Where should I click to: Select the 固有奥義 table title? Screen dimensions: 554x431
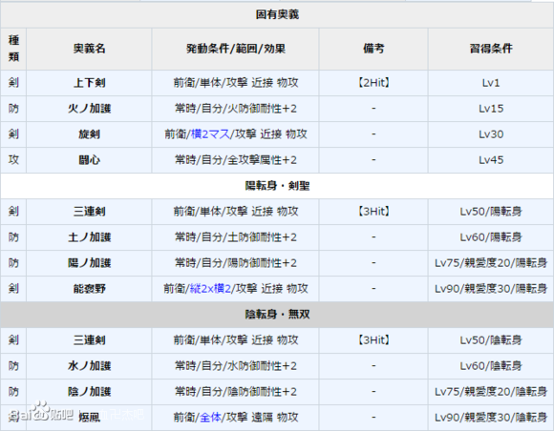tap(277, 14)
